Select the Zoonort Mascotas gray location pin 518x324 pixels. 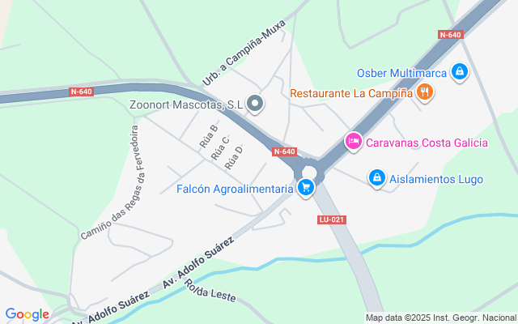pos(255,104)
